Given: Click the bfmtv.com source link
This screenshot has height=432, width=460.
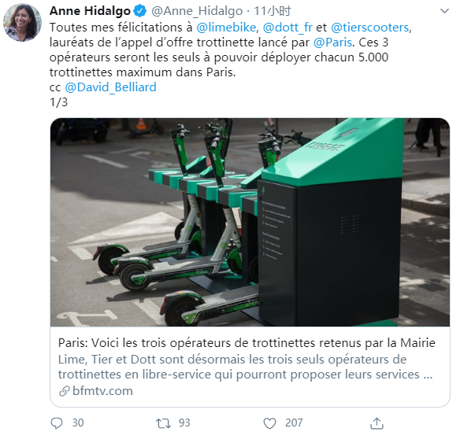Looking at the screenshot, I should pyautogui.click(x=102, y=391).
